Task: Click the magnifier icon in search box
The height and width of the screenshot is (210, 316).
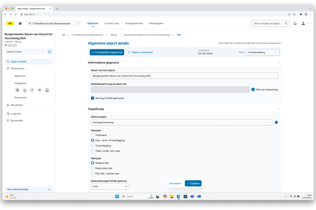Action: point(286,23)
